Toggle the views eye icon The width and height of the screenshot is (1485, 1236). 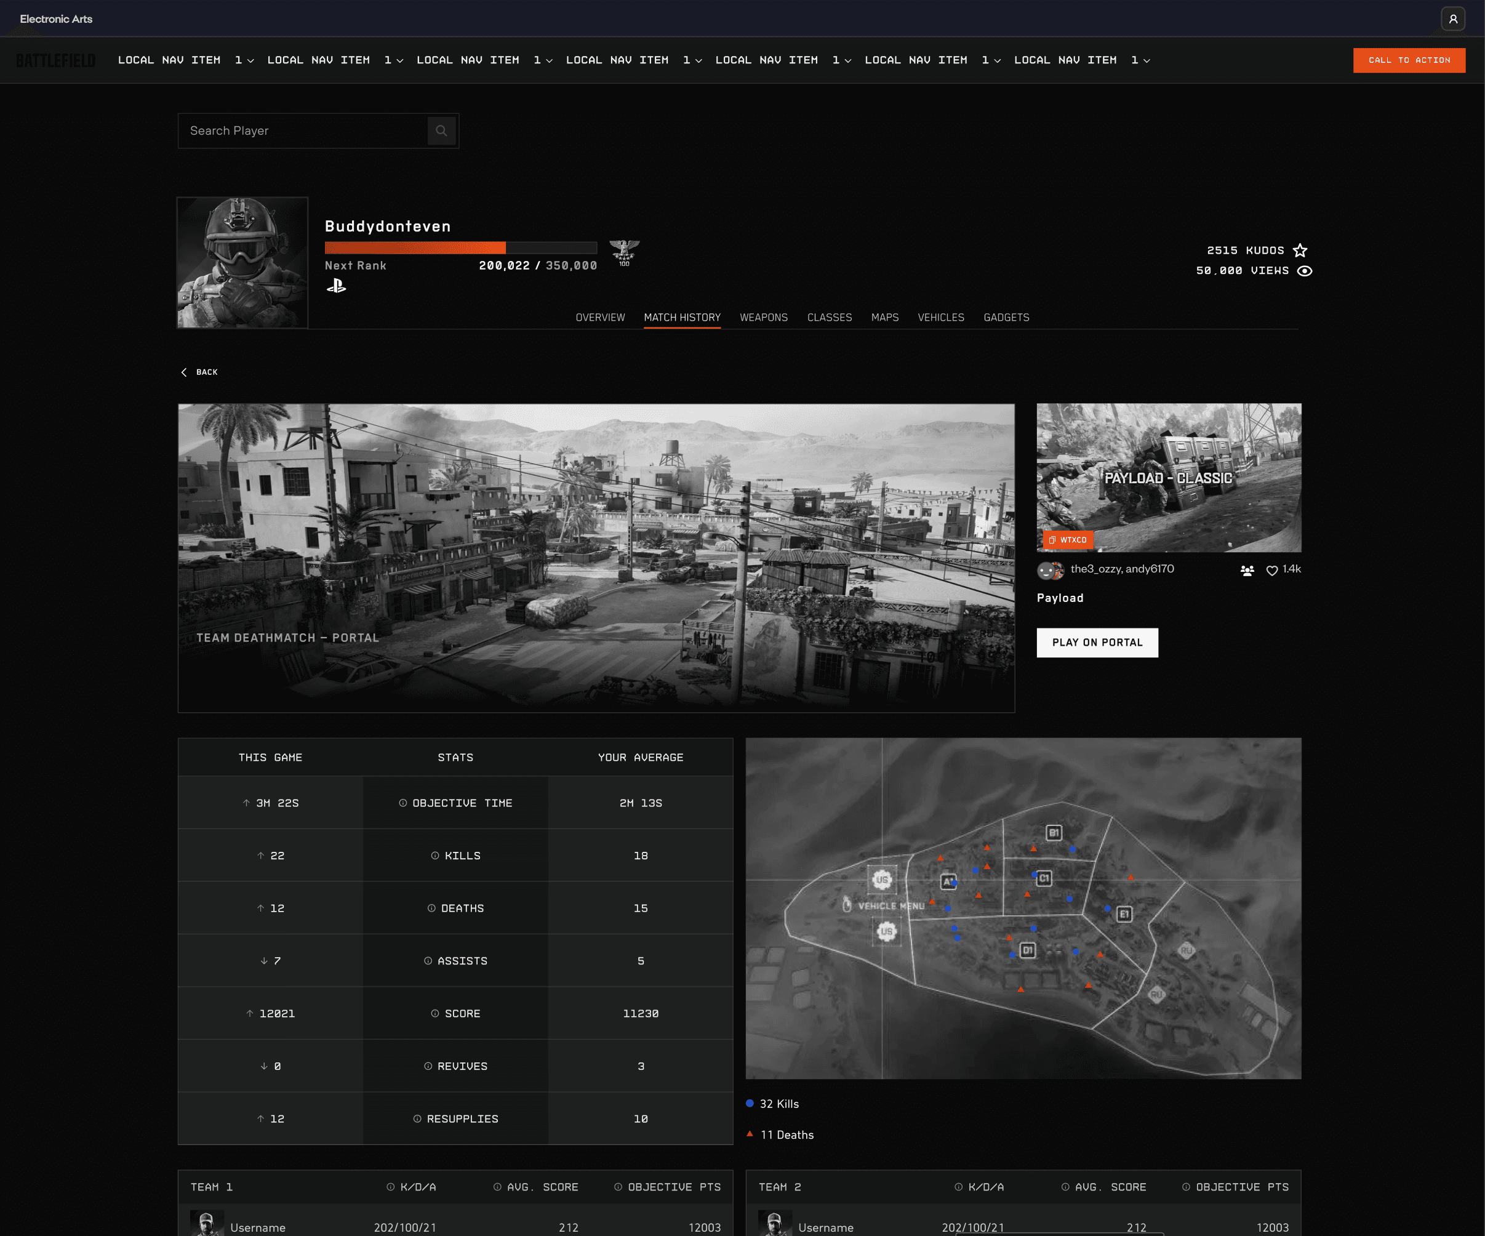point(1305,271)
